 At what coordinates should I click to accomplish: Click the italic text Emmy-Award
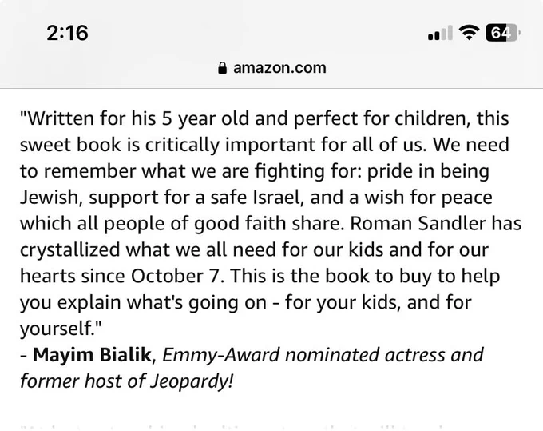click(221, 355)
